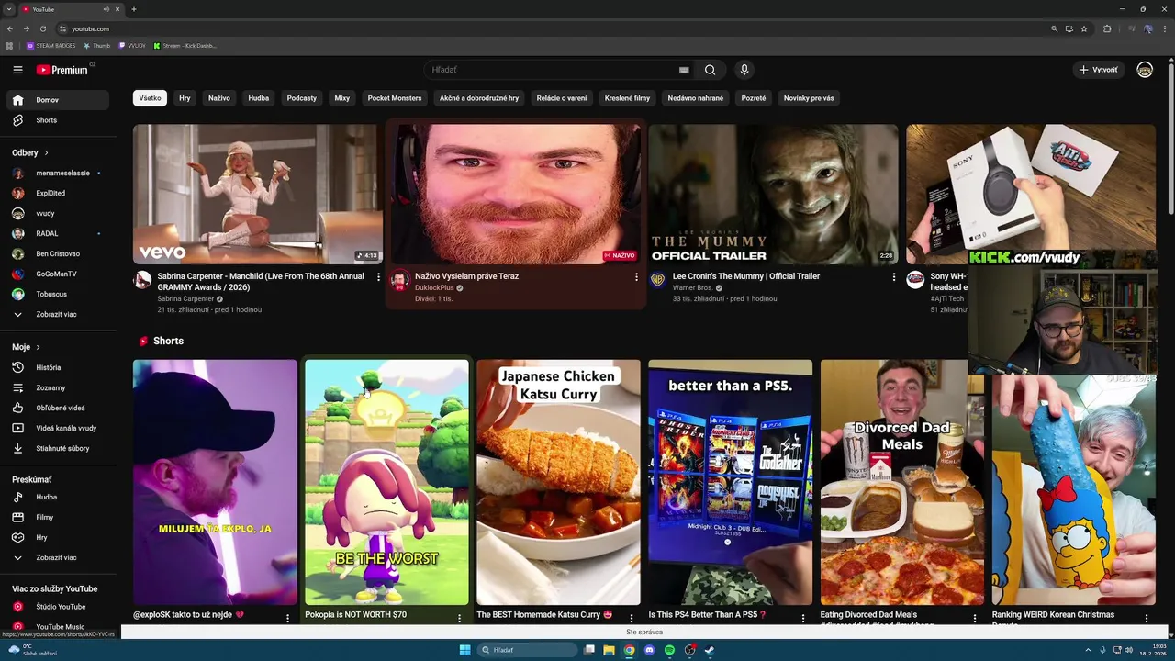
Task: Open the Chrome three-dot menu
Action: tap(1164, 28)
